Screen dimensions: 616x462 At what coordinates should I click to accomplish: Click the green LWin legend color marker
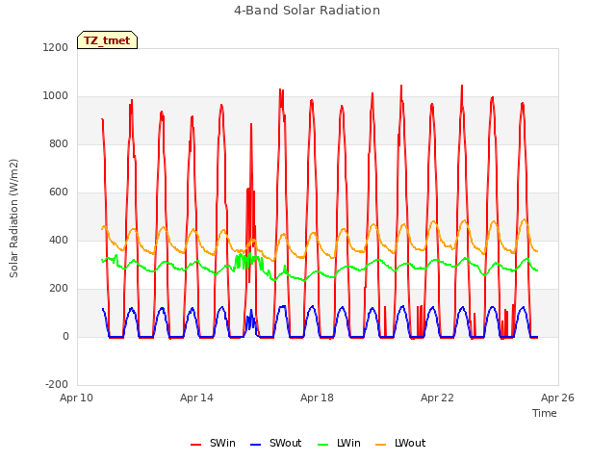(322, 445)
